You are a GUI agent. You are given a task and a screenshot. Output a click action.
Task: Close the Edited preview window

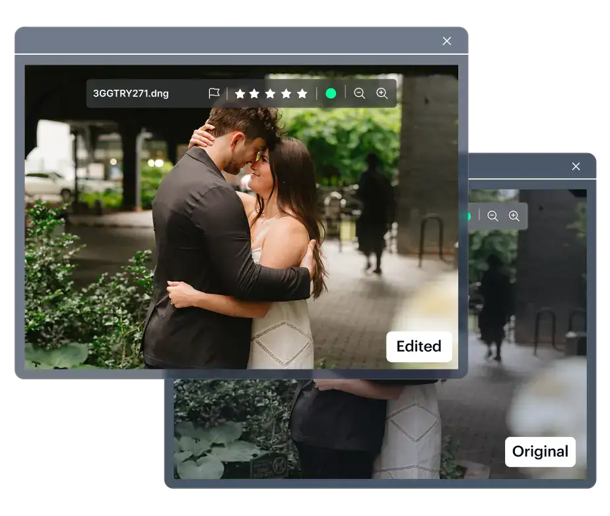point(447,41)
